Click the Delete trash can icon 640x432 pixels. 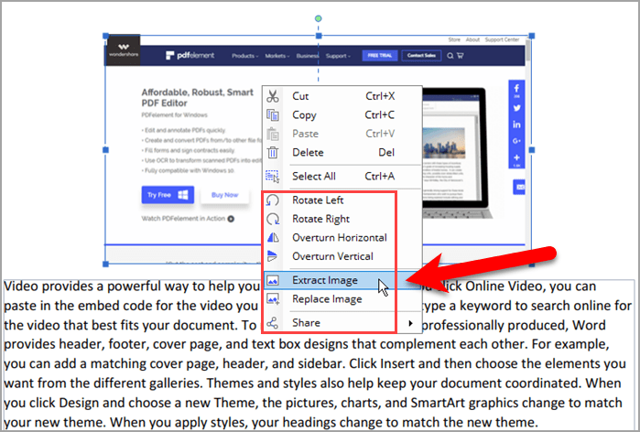[x=273, y=153]
